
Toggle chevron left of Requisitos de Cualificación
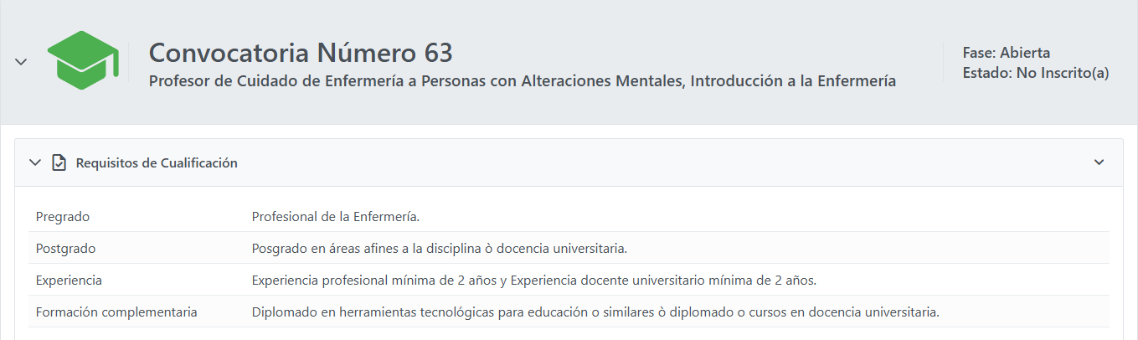click(34, 162)
